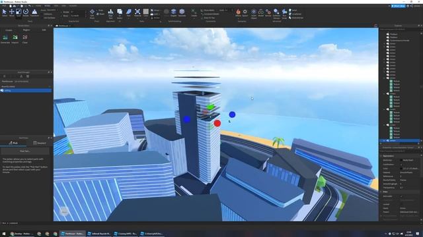Viewport: 423px width, 237px height.
Task: Collapse the Data properties section
Action: tap(381, 192)
